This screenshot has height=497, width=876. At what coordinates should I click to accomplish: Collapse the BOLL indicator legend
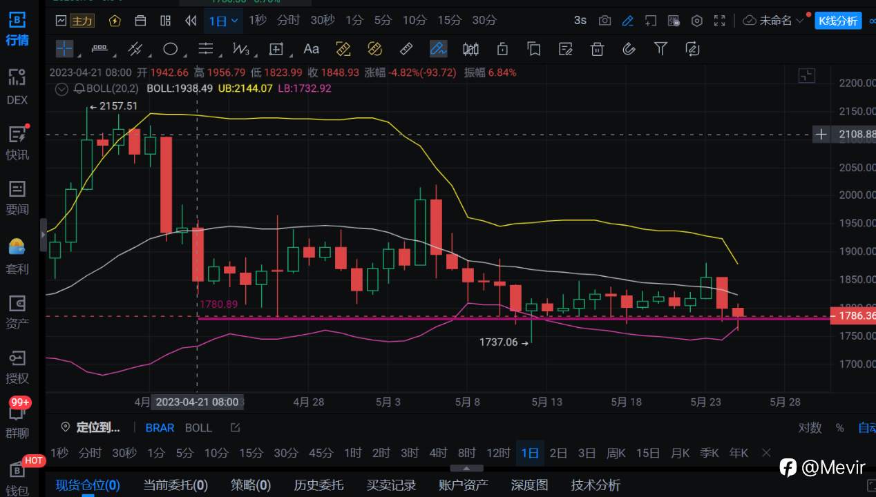coord(62,88)
